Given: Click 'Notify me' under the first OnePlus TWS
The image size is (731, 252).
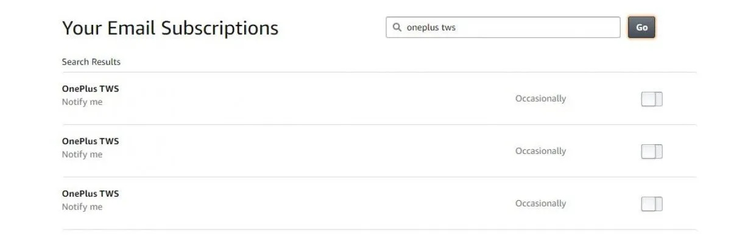Looking at the screenshot, I should [x=82, y=102].
